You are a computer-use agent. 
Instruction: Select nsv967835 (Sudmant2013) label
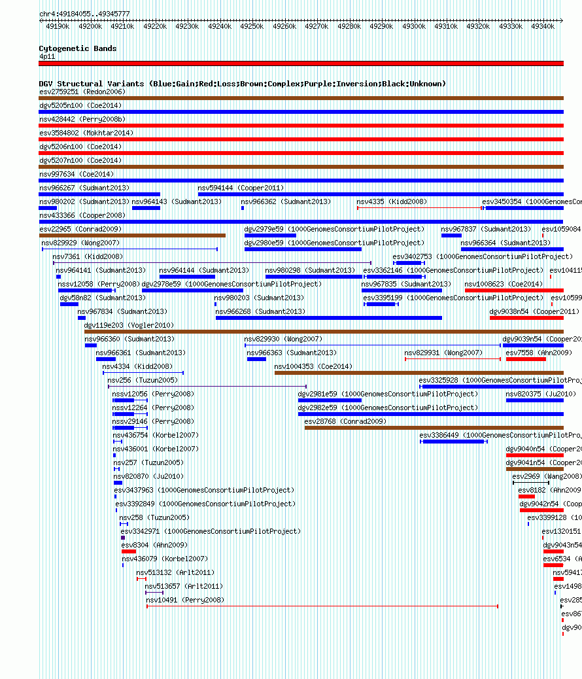pyautogui.click(x=406, y=285)
